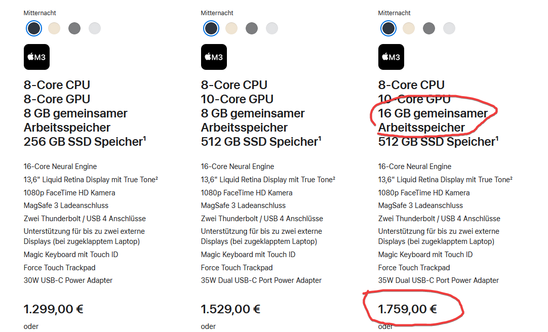The height and width of the screenshot is (332, 548).
Task: Choose Starlight swatch for the 16 GB model
Action: 409,28
